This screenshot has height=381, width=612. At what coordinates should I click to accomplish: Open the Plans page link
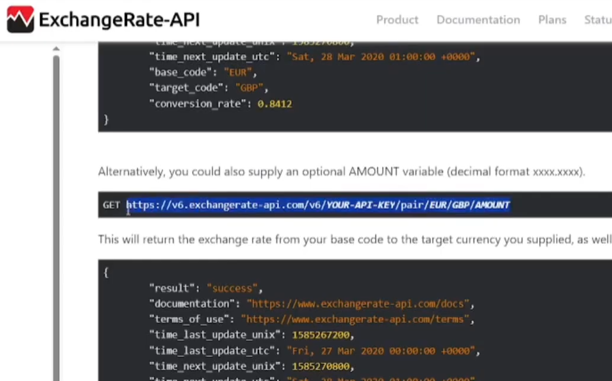552,20
